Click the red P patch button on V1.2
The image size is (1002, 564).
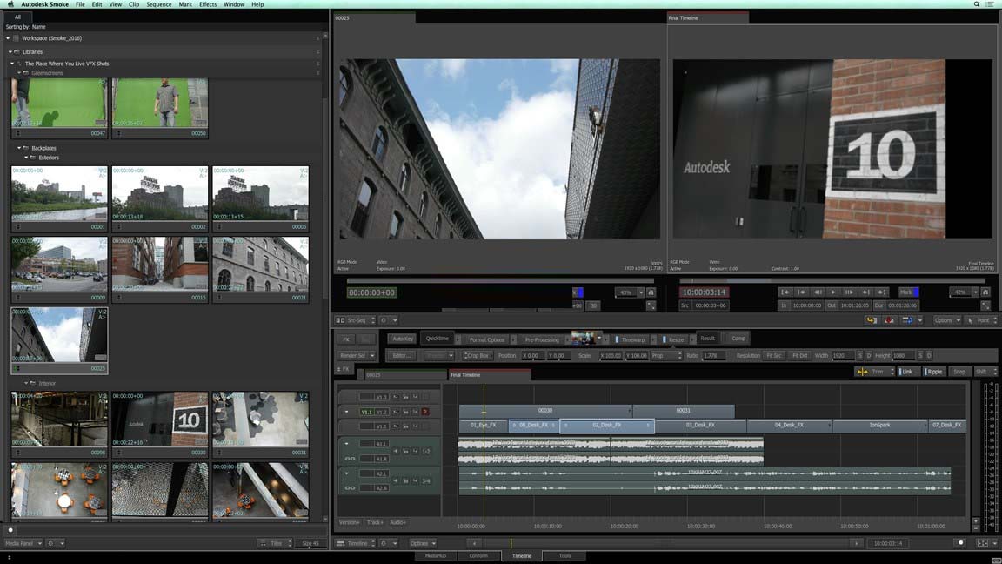tap(425, 412)
